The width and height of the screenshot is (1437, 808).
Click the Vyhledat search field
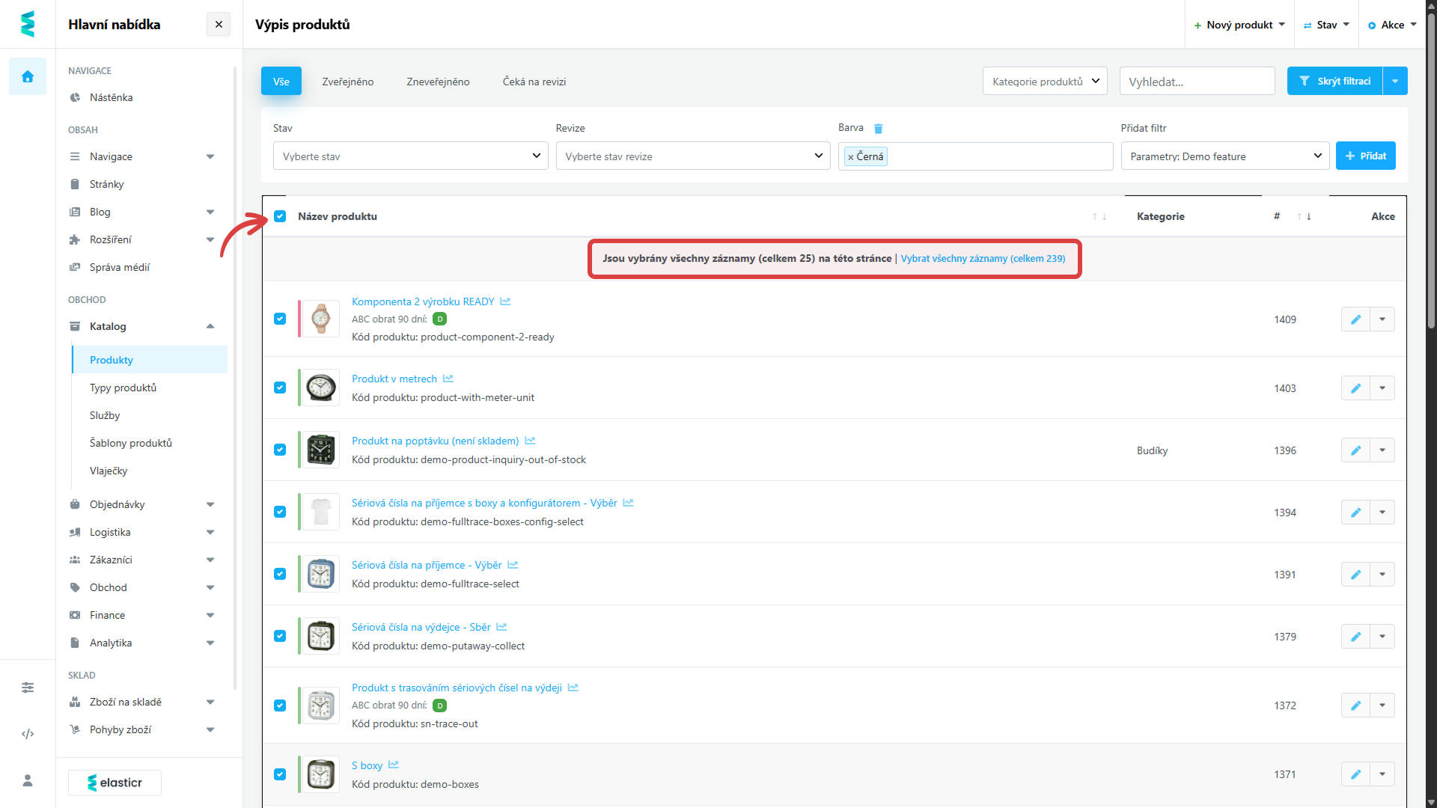click(x=1197, y=82)
